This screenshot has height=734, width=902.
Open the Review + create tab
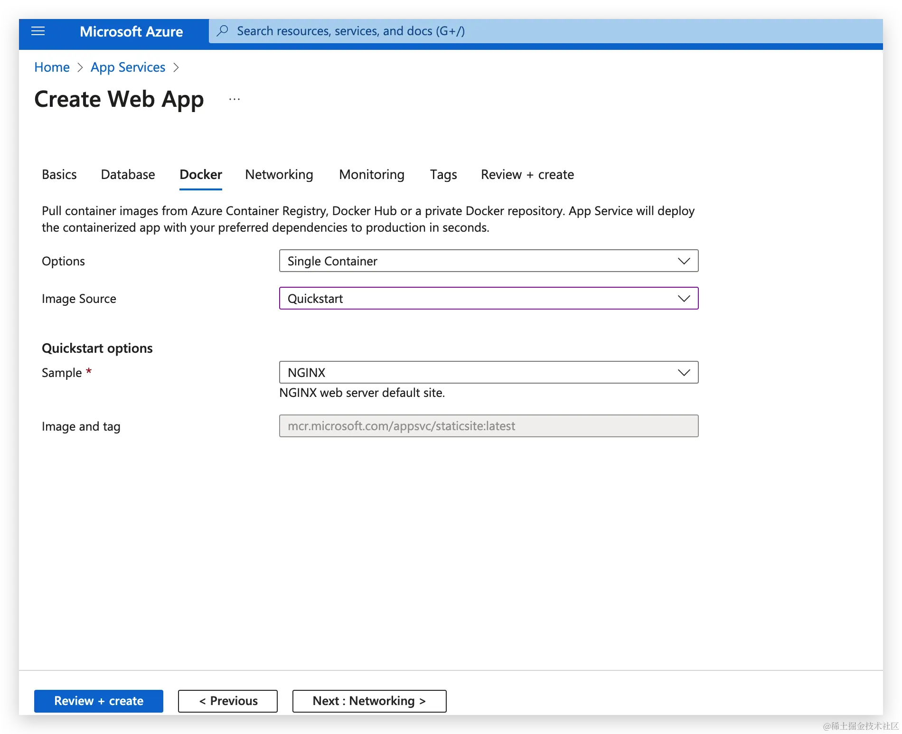(527, 174)
